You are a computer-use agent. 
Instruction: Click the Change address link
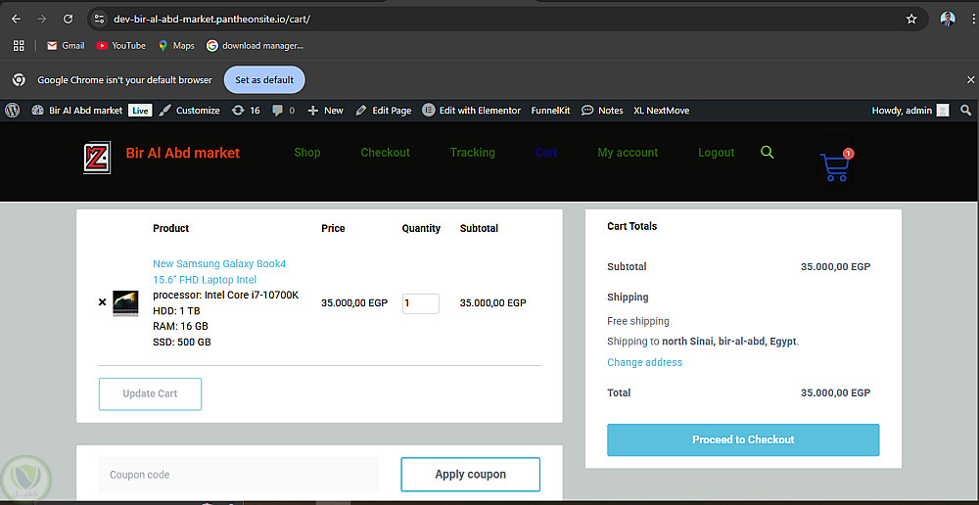[645, 362]
